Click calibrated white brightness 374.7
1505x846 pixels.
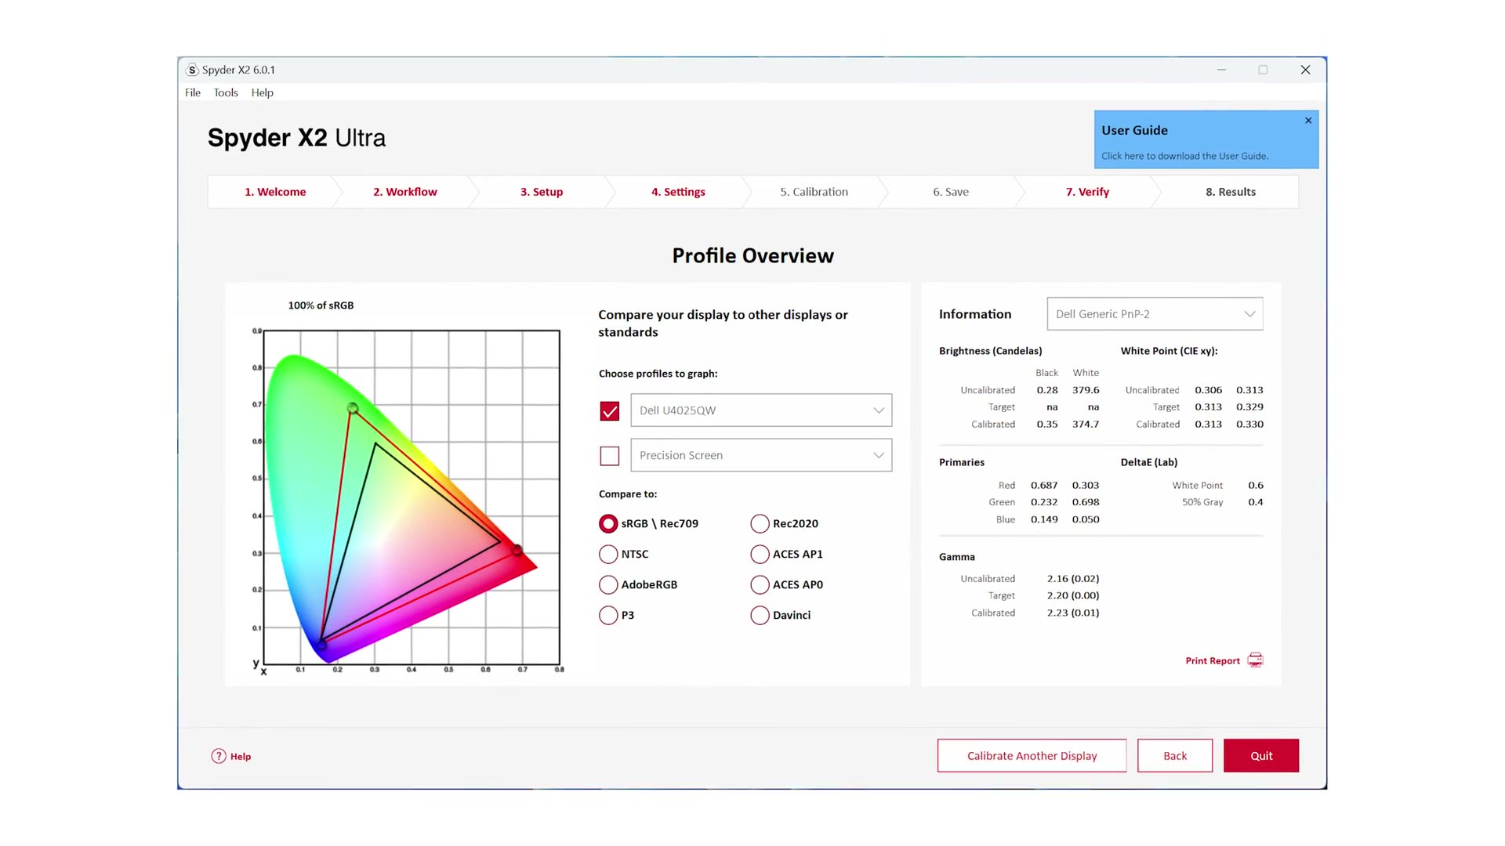coord(1086,425)
